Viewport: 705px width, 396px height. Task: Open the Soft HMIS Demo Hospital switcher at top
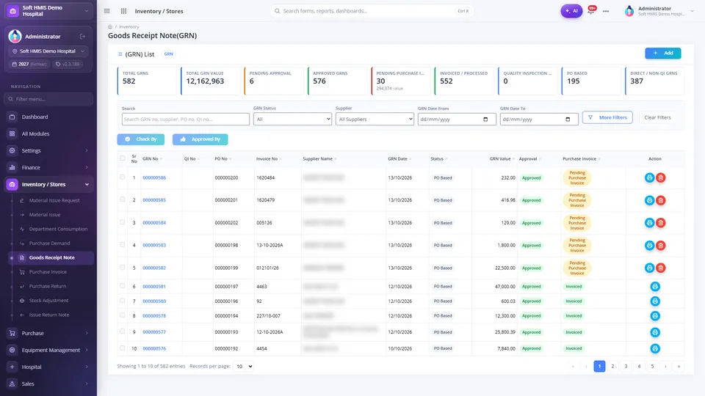coord(48,11)
